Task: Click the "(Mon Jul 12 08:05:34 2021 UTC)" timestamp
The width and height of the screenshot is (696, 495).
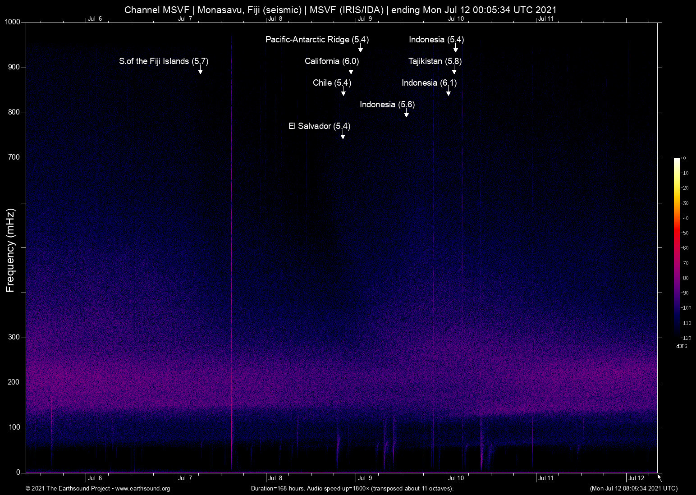Action: click(634, 489)
